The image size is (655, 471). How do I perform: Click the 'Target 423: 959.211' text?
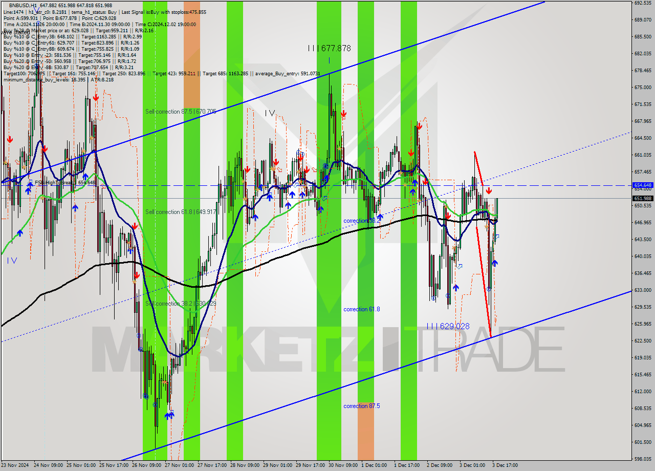tap(174, 74)
